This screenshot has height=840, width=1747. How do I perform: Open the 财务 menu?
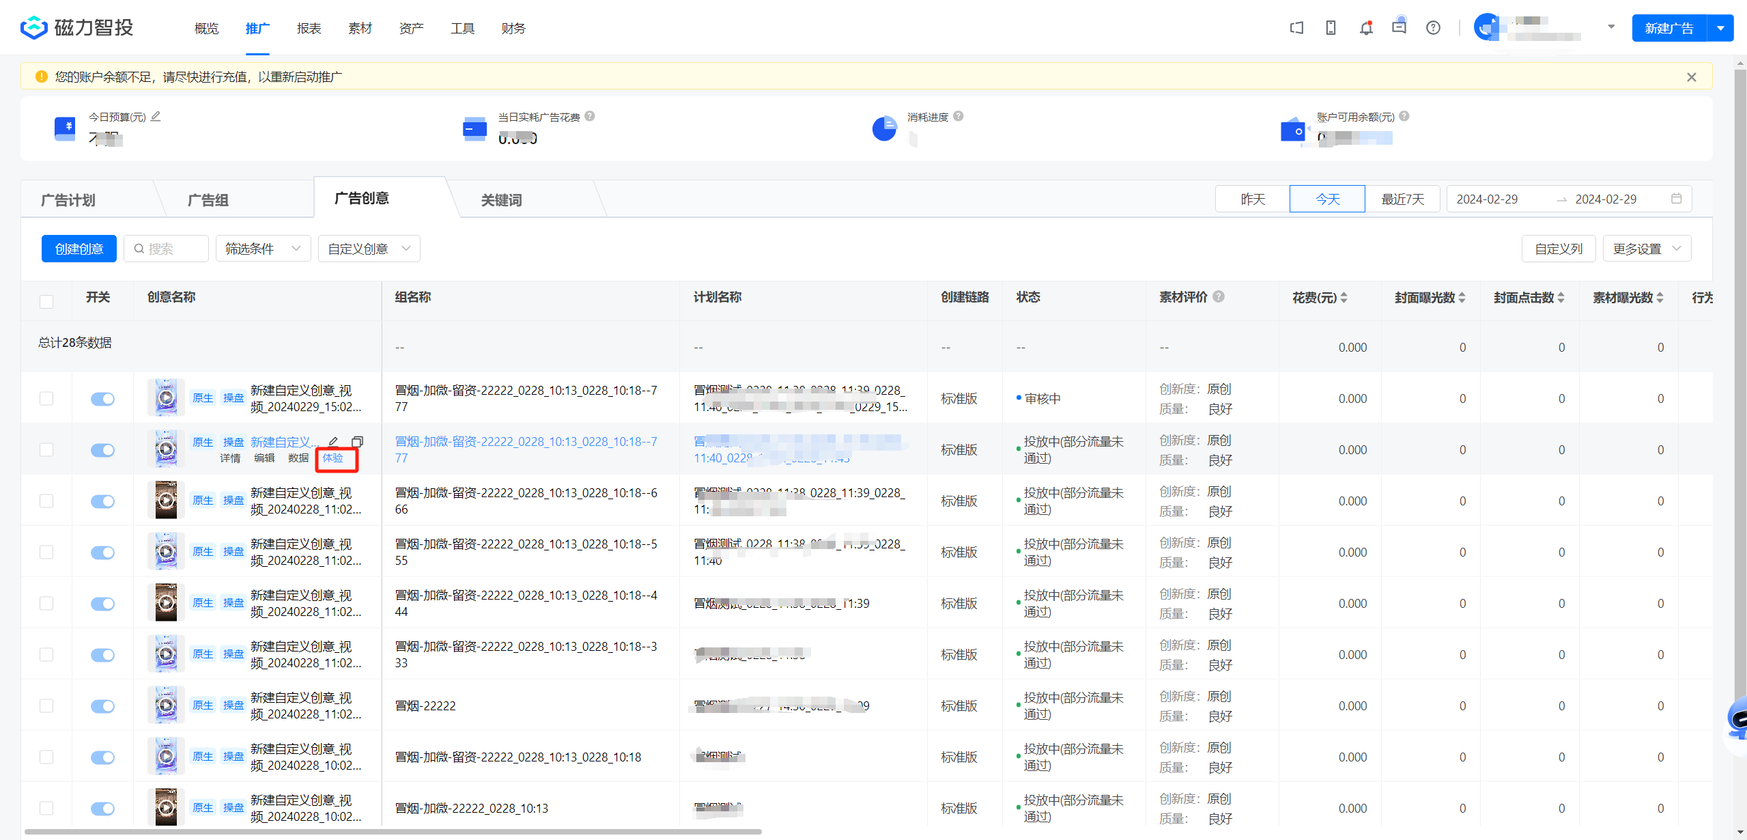point(513,28)
